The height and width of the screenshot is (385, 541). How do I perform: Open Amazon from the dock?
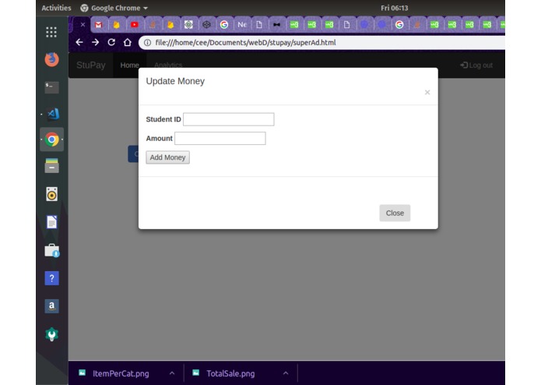[51, 306]
